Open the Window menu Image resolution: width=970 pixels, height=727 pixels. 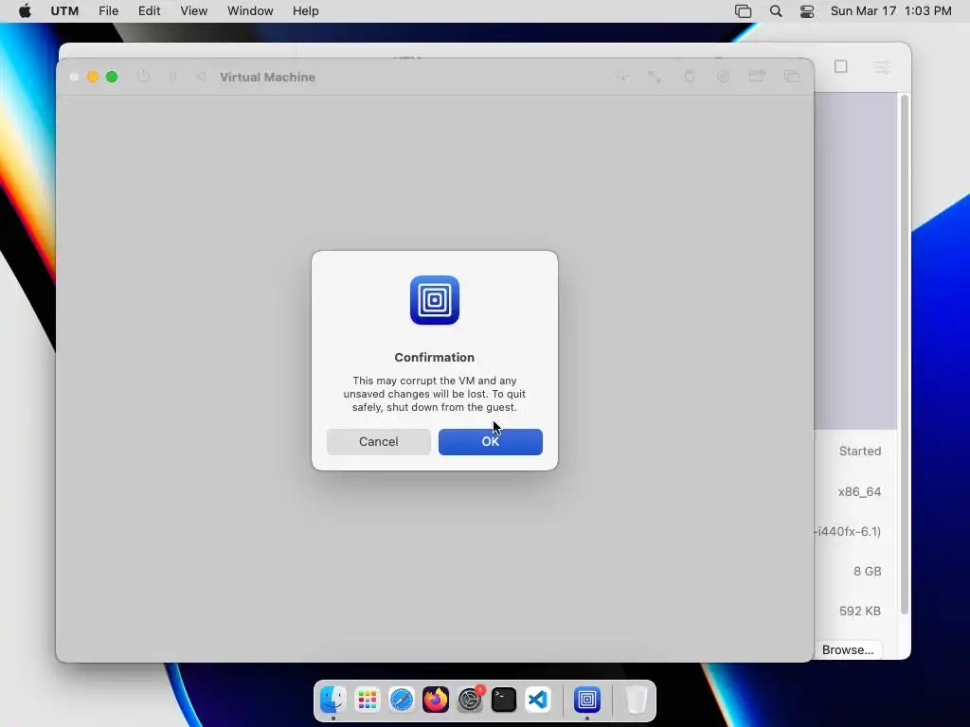[x=250, y=11]
